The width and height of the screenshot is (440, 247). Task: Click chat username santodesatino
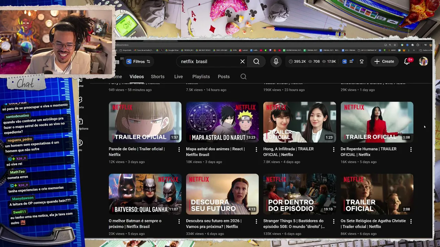point(17,116)
